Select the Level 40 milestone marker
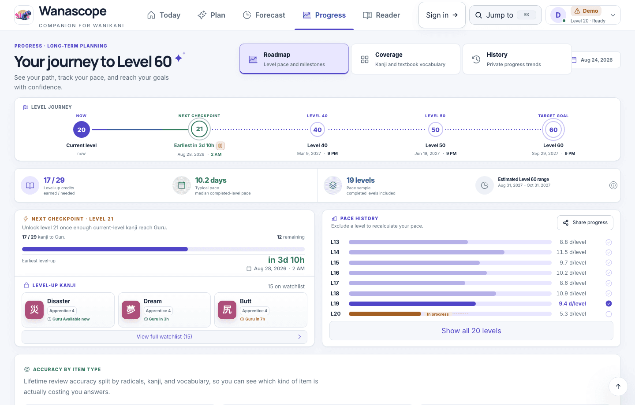This screenshot has width=635, height=405. coord(317,130)
